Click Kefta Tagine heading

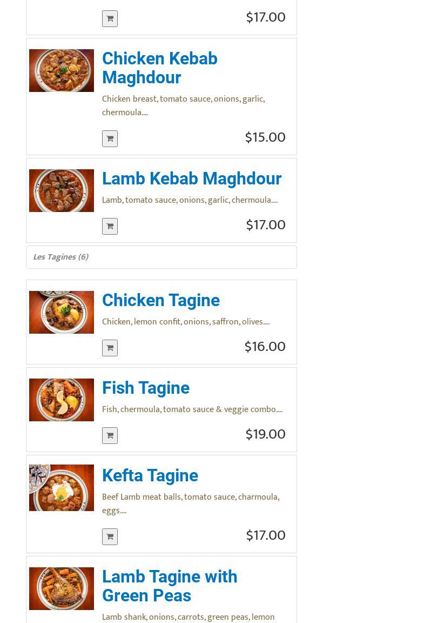[x=150, y=475]
